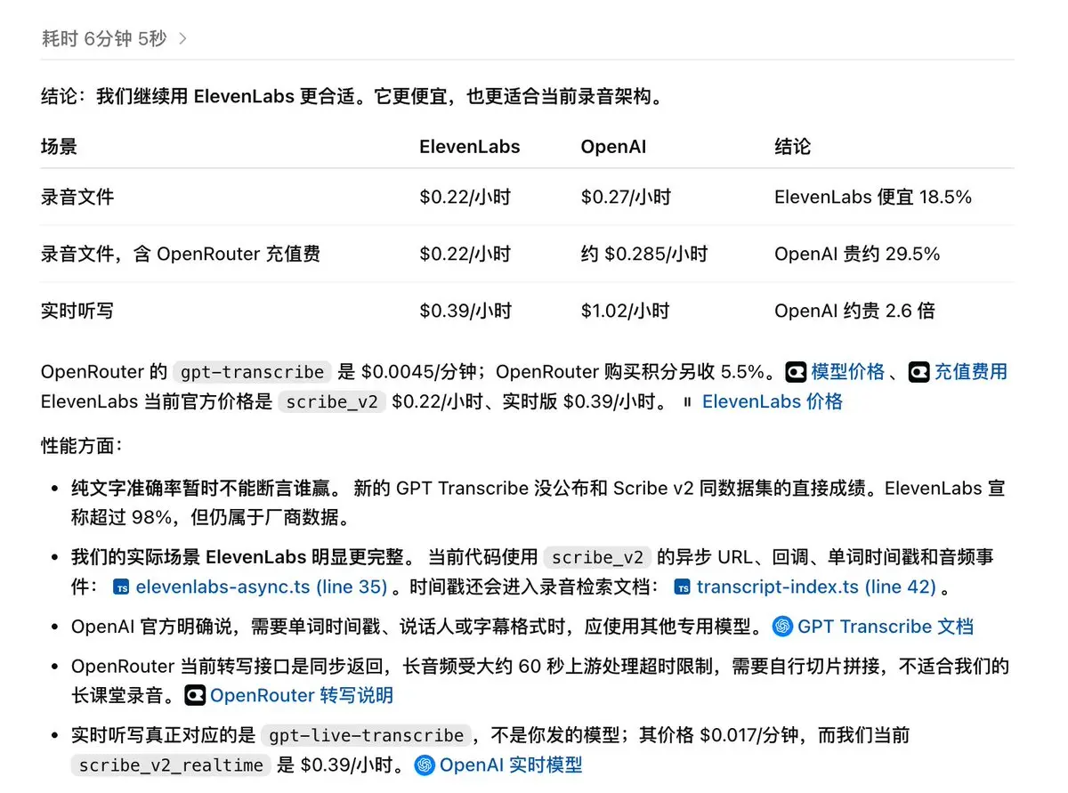Screen dimensions: 1068x793
Task: Click ElevenLabs 便宜 18.5% cell
Action: click(873, 197)
